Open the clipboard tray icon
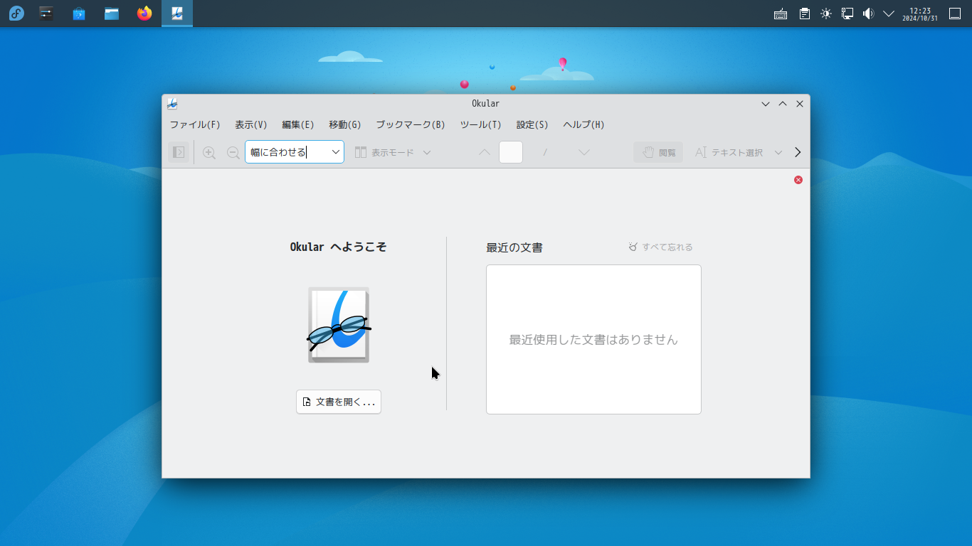 [x=805, y=14]
